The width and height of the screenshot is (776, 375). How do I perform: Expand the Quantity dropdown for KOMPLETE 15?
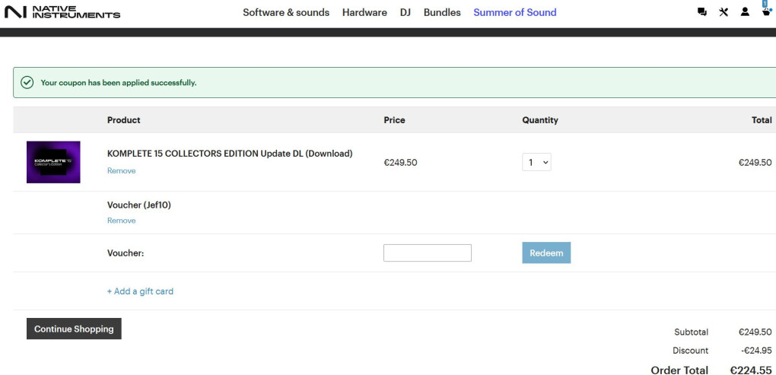(x=536, y=162)
